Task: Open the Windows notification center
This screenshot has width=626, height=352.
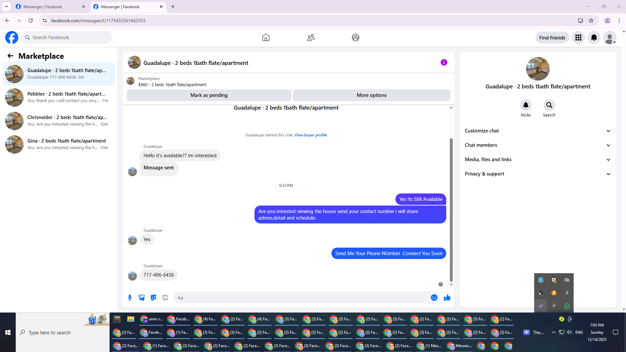Action: coord(616,332)
